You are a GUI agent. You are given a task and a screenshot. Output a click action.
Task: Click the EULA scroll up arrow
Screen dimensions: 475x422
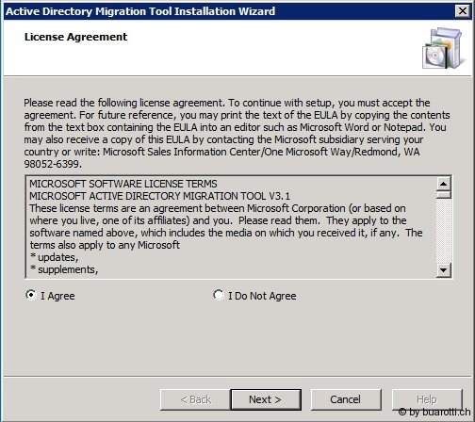pyautogui.click(x=444, y=184)
